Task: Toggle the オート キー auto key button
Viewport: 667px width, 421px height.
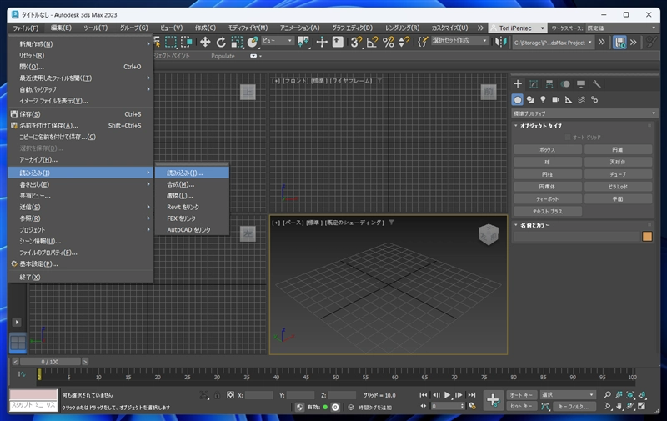Action: click(522, 395)
